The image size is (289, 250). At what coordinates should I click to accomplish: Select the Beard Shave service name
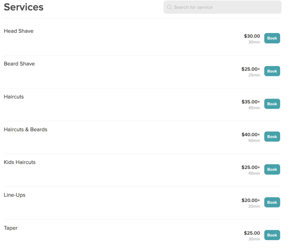click(19, 64)
